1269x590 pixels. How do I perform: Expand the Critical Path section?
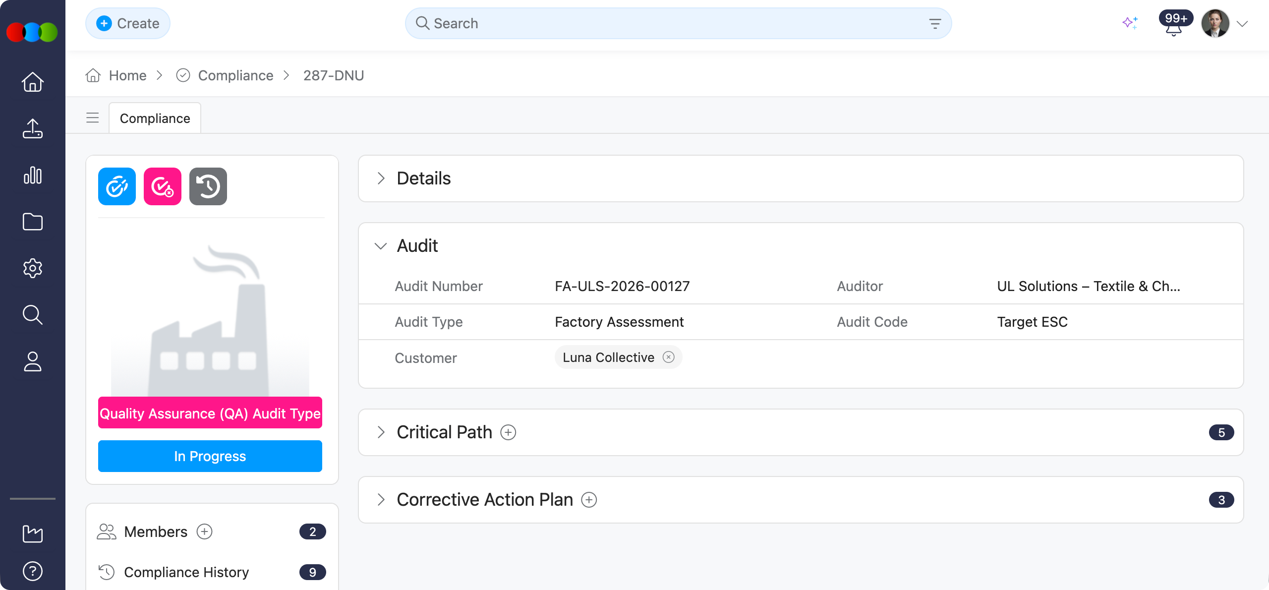click(381, 432)
